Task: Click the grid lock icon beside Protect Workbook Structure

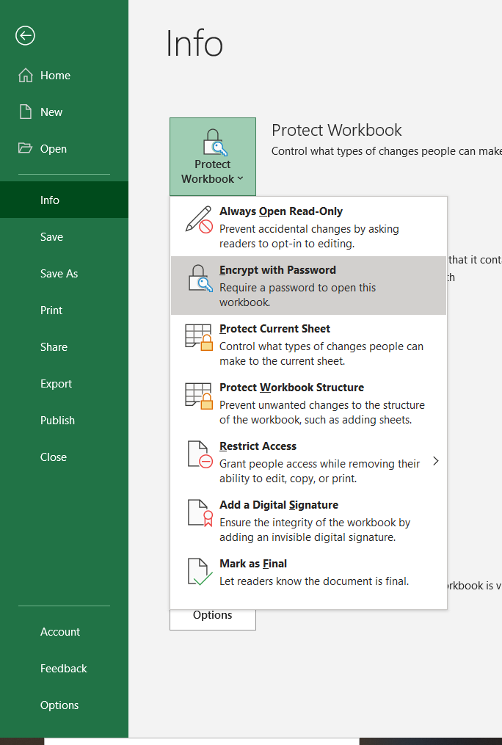Action: [x=198, y=396]
